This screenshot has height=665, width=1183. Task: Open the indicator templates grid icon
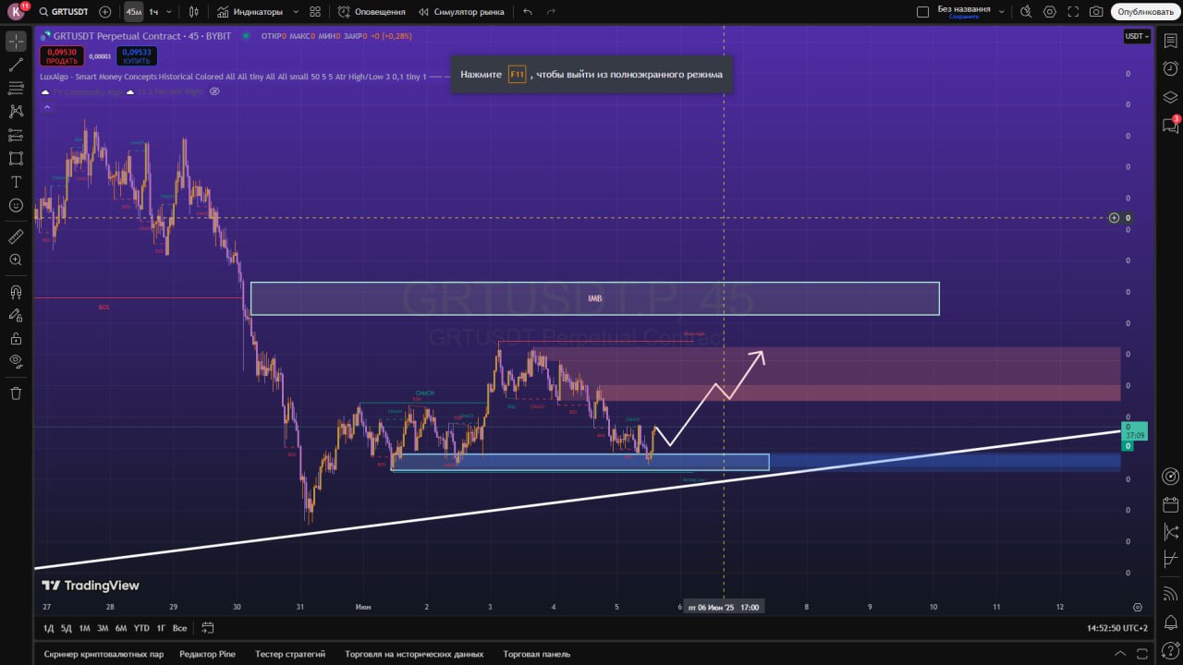click(x=315, y=12)
